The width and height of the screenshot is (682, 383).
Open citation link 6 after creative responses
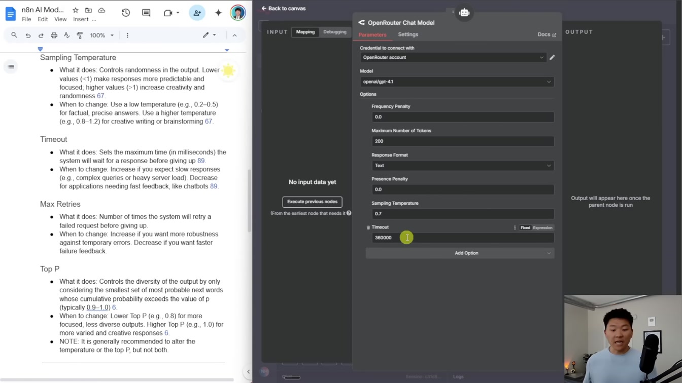click(166, 333)
